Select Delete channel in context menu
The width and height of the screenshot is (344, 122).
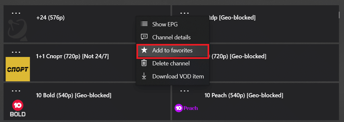173,63
